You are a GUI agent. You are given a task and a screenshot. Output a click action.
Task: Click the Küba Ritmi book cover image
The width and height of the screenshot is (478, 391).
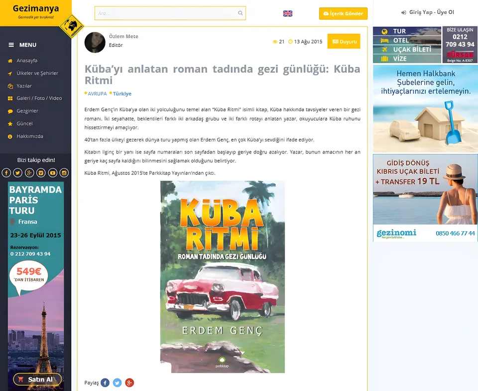[x=223, y=277]
